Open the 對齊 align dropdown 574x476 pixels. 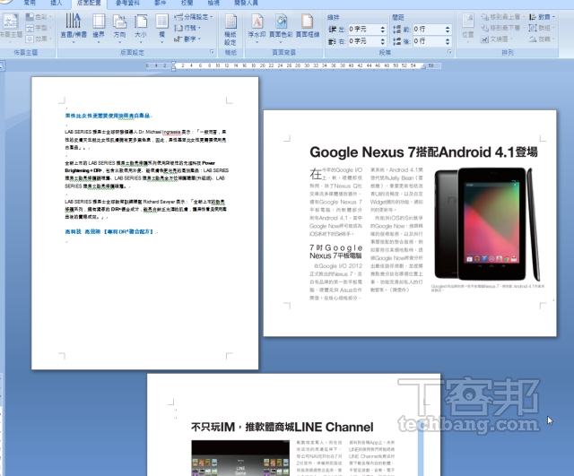(x=542, y=17)
